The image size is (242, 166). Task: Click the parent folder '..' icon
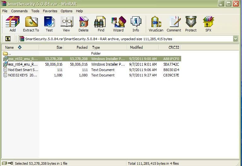pos(5,53)
